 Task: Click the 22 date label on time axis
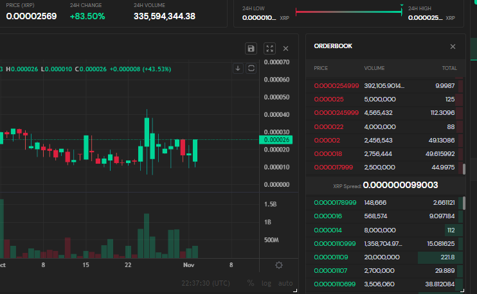(x=128, y=265)
